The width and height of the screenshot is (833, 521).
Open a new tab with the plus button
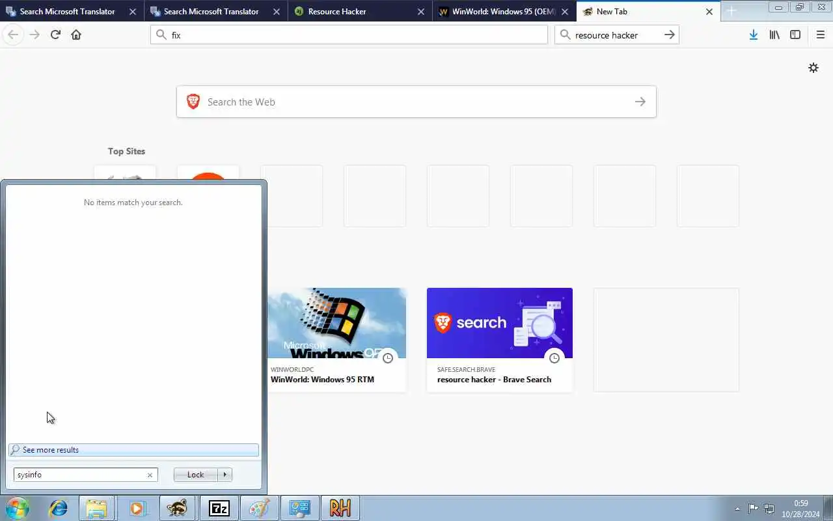click(731, 11)
